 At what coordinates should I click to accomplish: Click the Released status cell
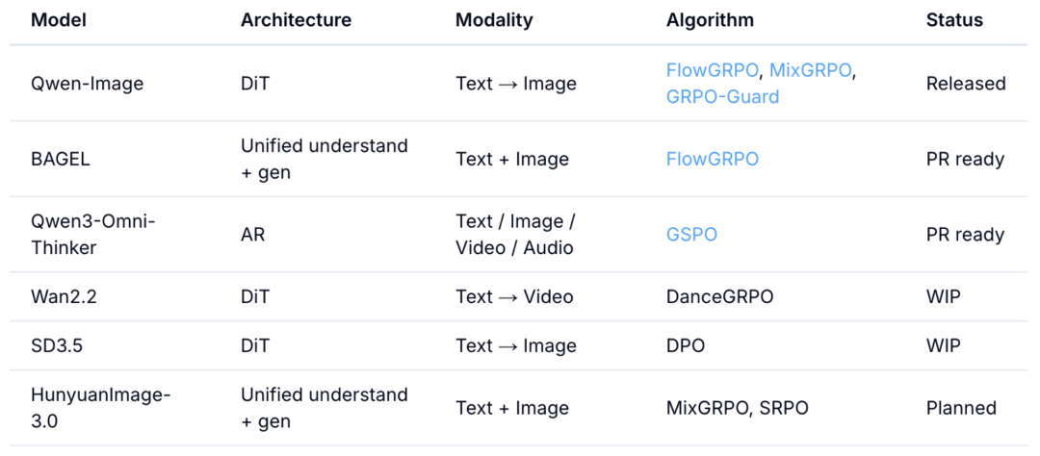(966, 84)
